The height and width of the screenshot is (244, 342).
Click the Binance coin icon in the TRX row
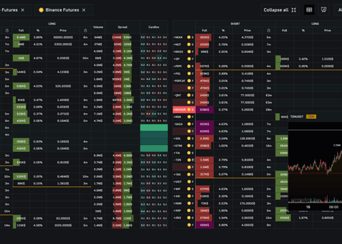click(x=189, y=174)
